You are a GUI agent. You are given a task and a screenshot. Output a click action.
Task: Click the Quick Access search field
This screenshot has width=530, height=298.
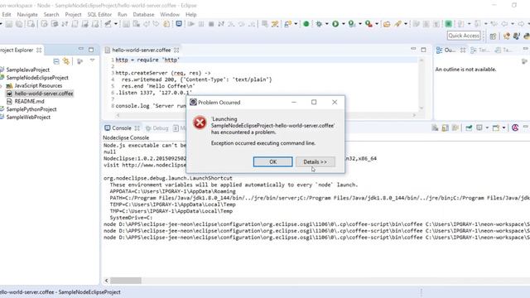pos(464,36)
